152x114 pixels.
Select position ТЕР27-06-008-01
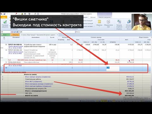[15, 45]
